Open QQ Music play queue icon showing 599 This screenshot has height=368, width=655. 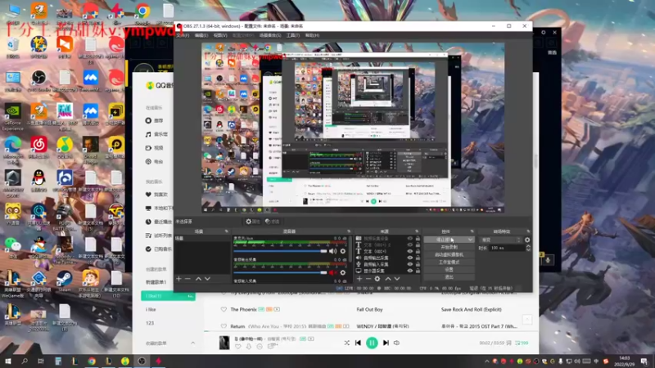[522, 343]
